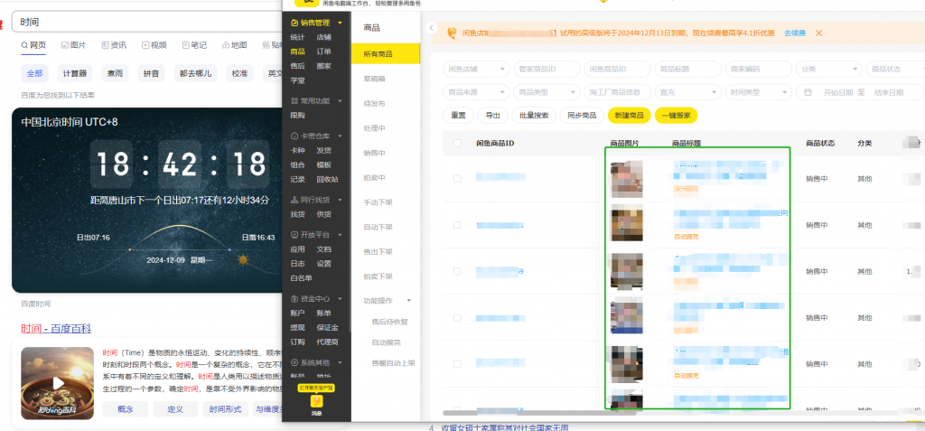Click the yellow 新建商品 button
The height and width of the screenshot is (431, 925).
point(629,115)
